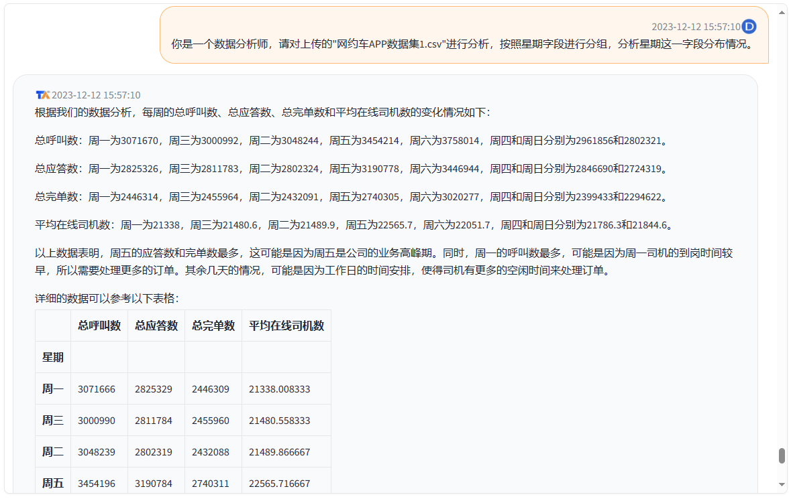Screen dimensions: 793x499
Task: Click the assistant reply timestamp next to TA logo
Action: [96, 95]
